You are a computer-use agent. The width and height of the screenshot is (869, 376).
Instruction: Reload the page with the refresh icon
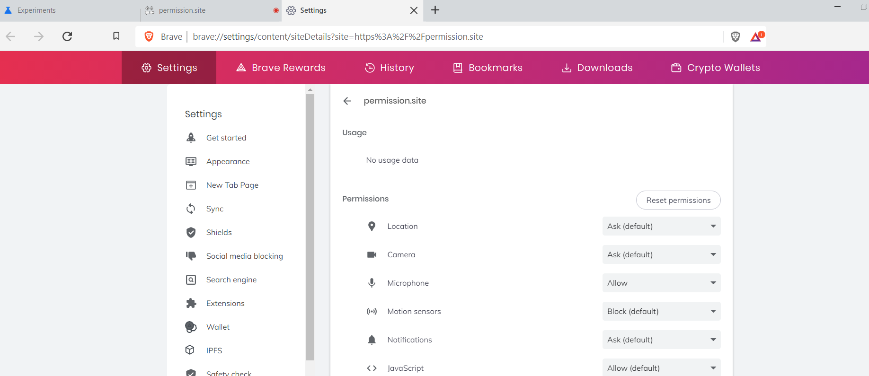(x=67, y=36)
